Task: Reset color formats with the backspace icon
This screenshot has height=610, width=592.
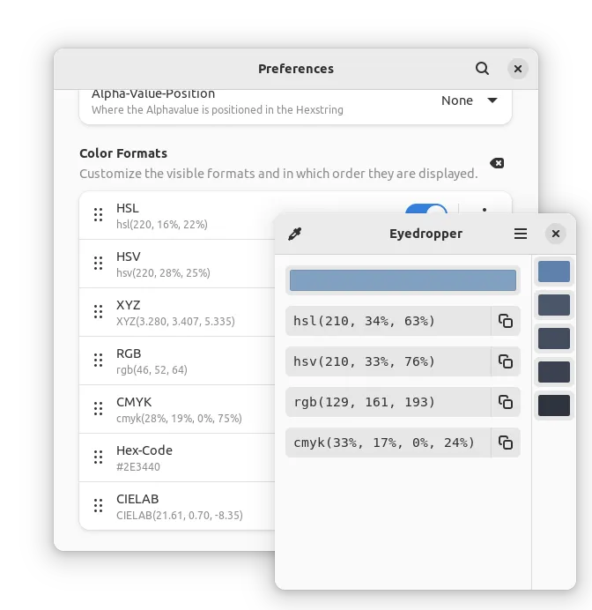Action: tap(497, 163)
